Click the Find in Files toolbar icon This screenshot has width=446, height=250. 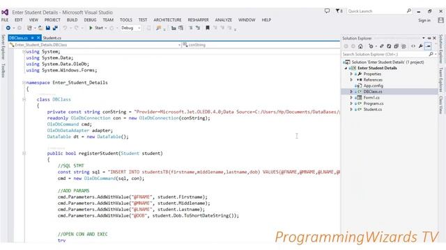[x=159, y=28]
